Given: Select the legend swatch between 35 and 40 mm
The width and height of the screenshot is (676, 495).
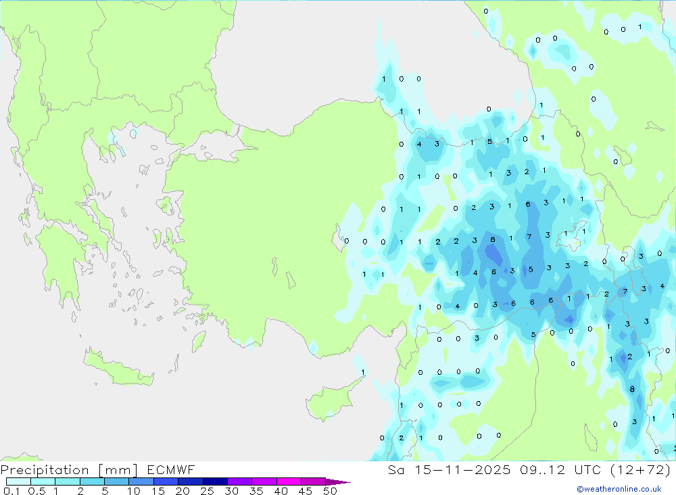Looking at the screenshot, I should (264, 481).
